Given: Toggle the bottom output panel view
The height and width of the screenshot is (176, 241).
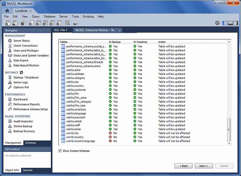Looking at the screenshot, I should [x=230, y=23].
